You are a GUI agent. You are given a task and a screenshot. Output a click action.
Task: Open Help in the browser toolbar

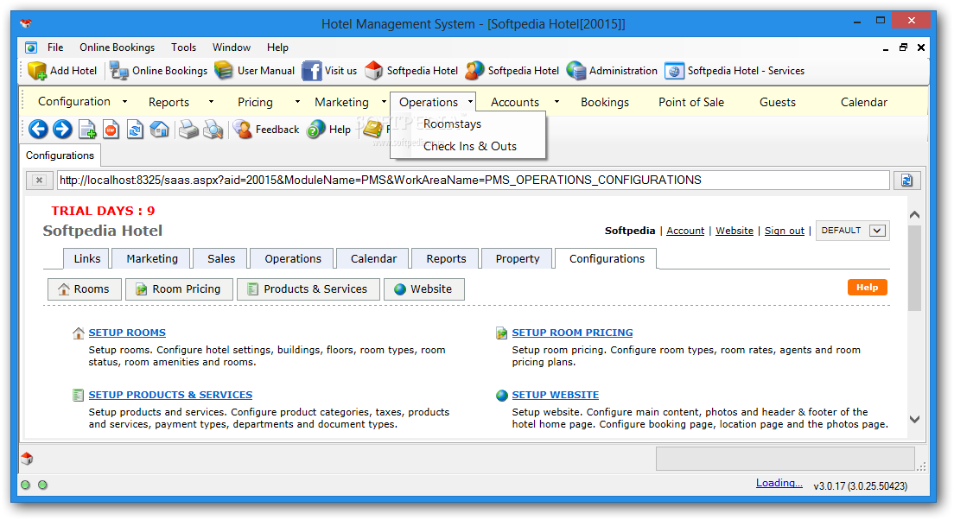[329, 130]
